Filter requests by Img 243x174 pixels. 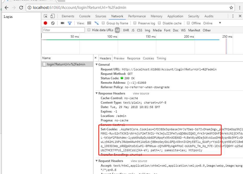[x=147, y=30]
